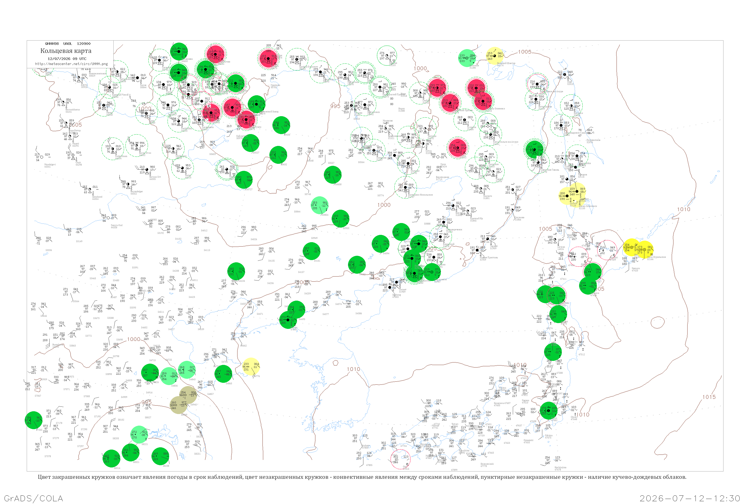Image resolution: width=756 pixels, height=504 pixels.
Task: Click the 1010 isobar label east of Sakhalin
Action: (x=684, y=209)
